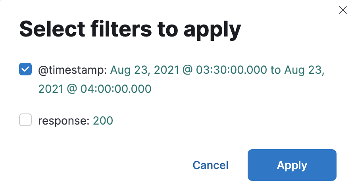Screen dimensions: 354x196
Task: Click the response field label text
Action: point(64,121)
